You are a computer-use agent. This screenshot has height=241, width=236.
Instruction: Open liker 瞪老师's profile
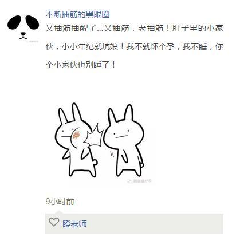(x=74, y=224)
